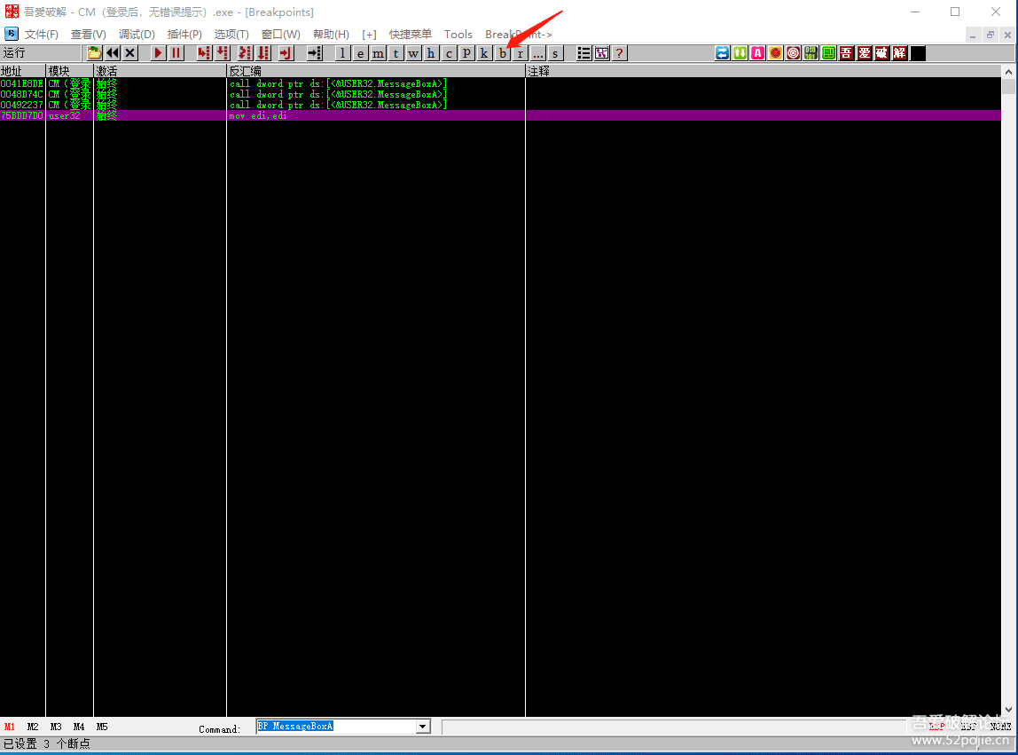Click the red Run program play icon
1018x755 pixels.
158,53
